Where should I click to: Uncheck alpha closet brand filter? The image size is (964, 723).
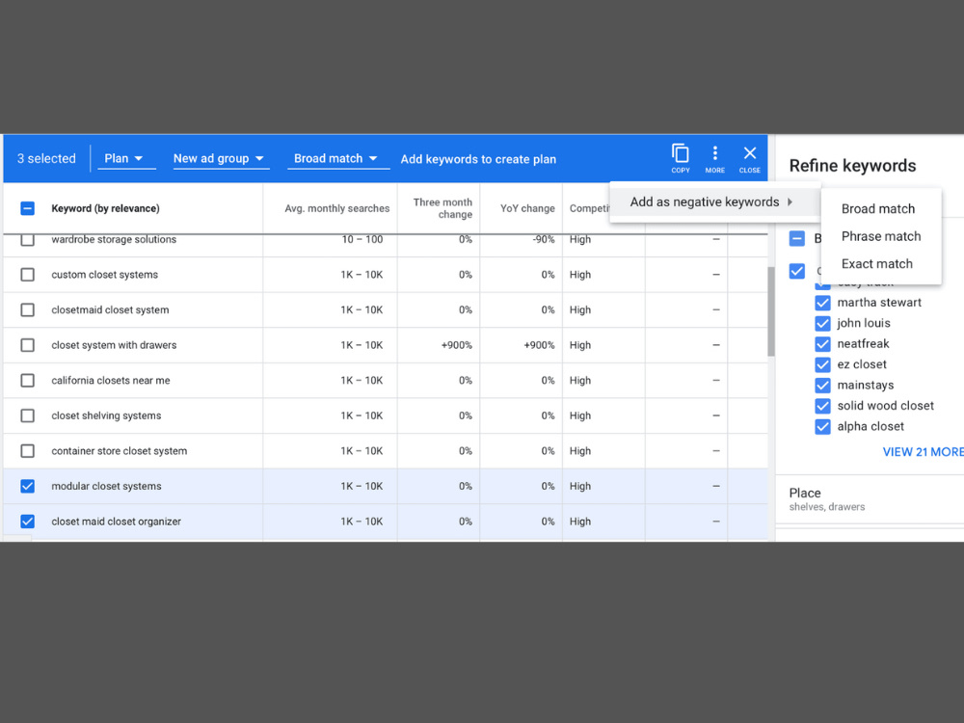[x=822, y=427]
